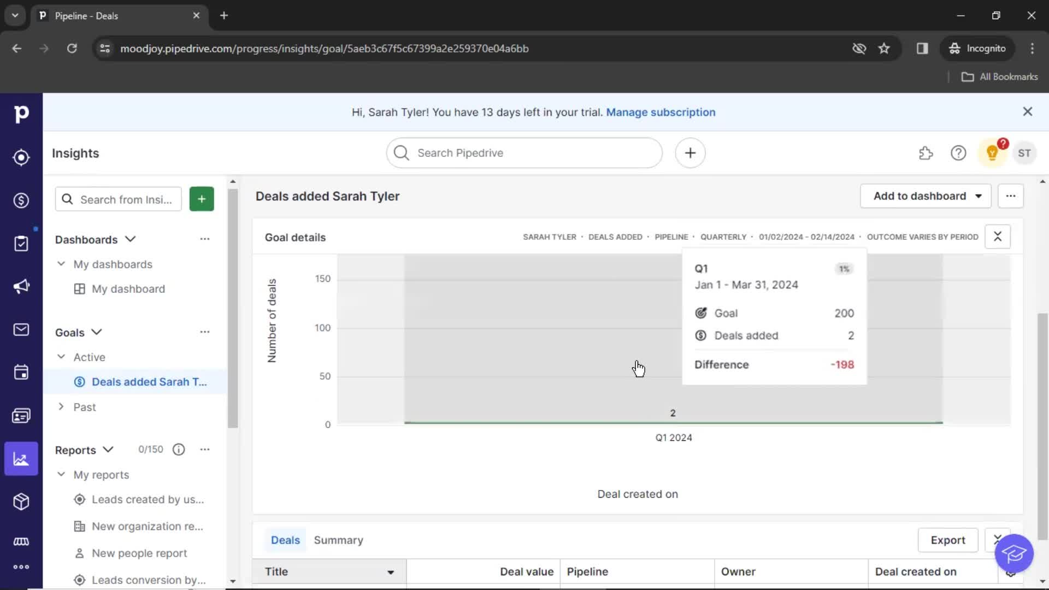Click the Activities panel icon
The height and width of the screenshot is (590, 1049).
[x=21, y=371]
